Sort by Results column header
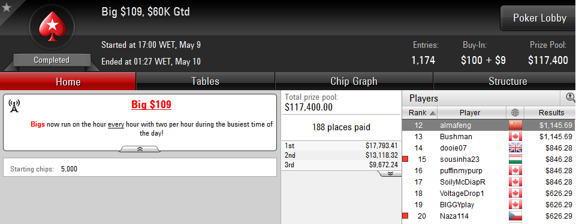576x224 pixels. [551, 113]
